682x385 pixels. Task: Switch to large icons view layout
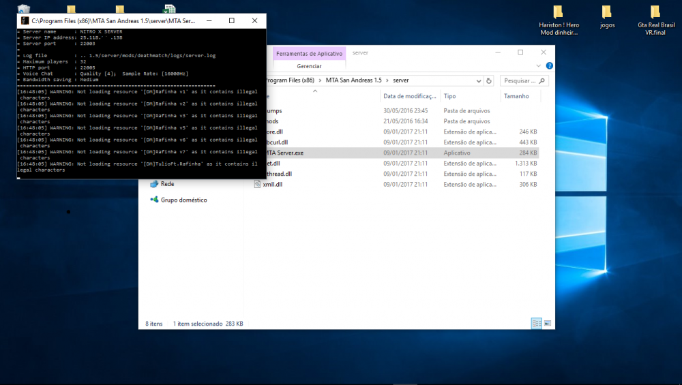[547, 323]
